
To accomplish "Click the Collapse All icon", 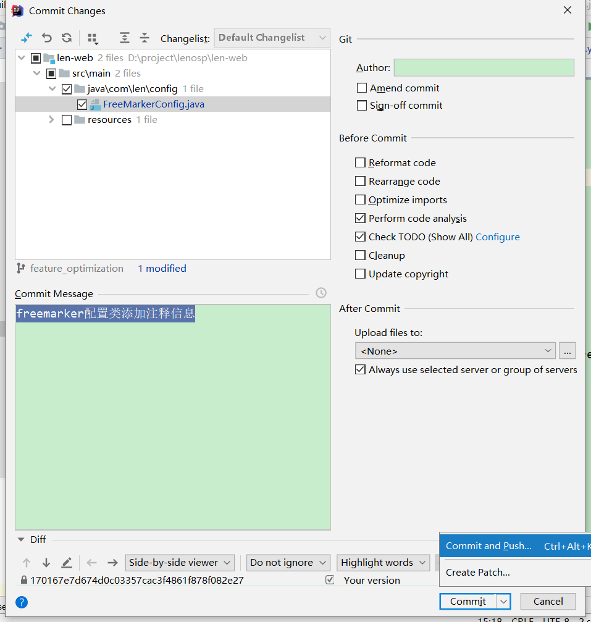I will click(145, 38).
